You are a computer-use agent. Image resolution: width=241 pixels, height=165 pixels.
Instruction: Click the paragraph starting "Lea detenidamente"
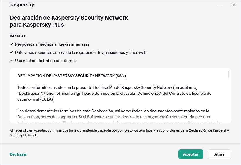[x=113, y=114]
